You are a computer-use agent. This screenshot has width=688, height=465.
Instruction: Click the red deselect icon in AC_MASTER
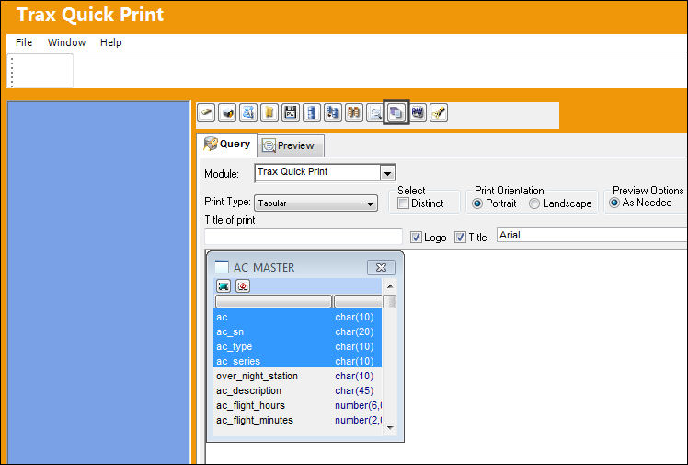point(243,286)
